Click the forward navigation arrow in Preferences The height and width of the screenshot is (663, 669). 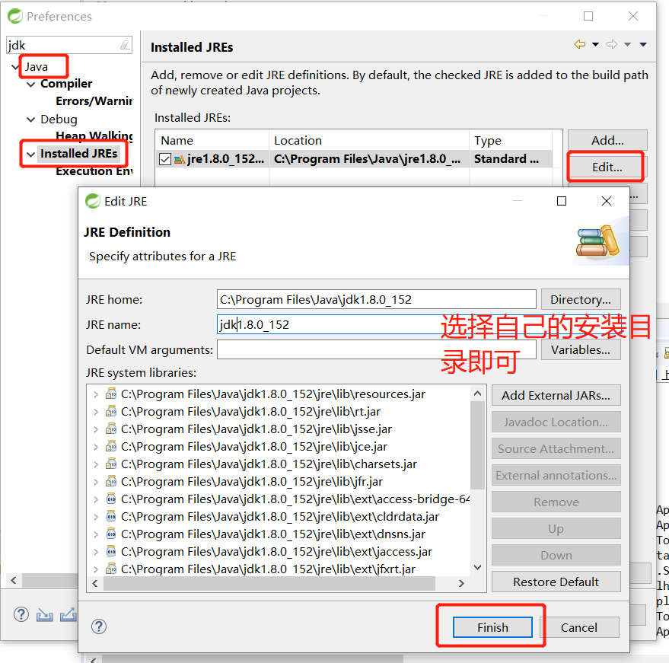pos(612,44)
